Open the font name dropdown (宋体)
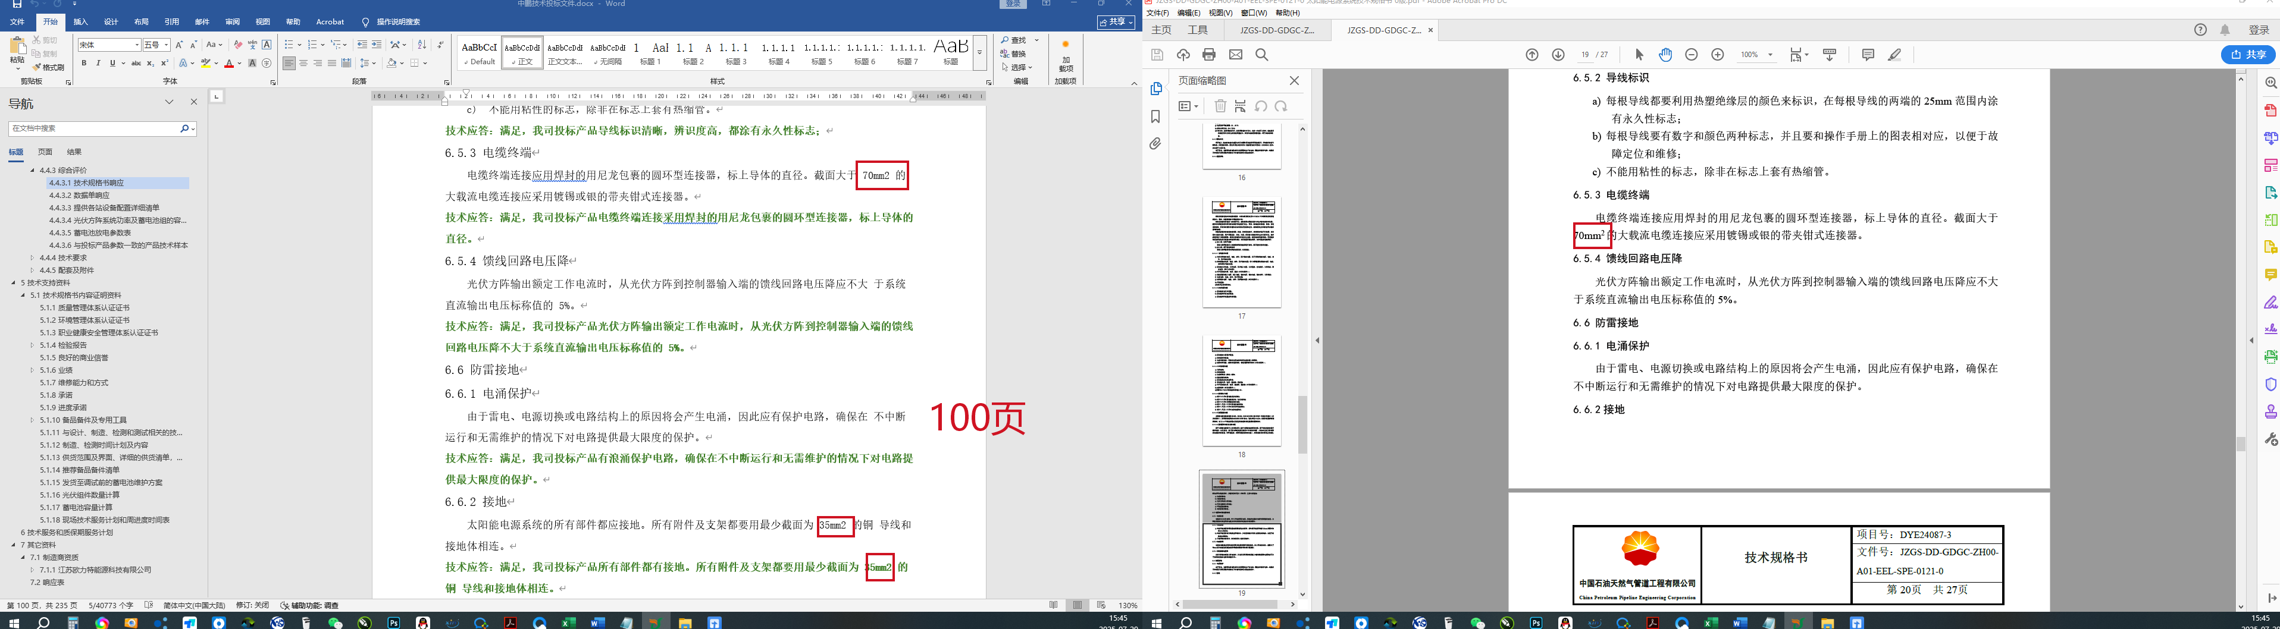This screenshot has height=629, width=2280. 137,45
